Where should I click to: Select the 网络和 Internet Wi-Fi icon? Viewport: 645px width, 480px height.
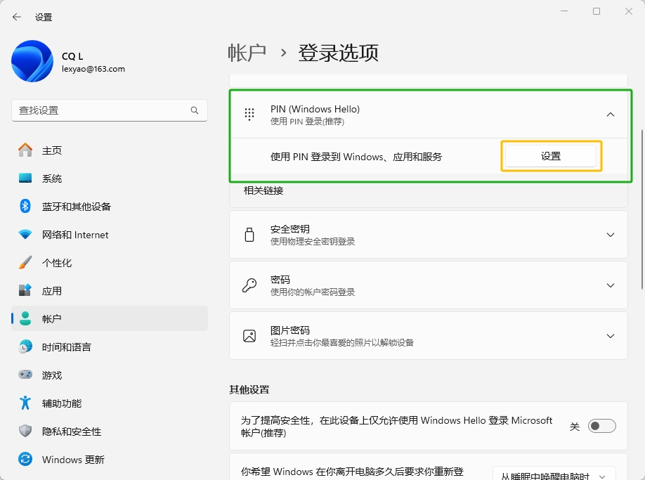[x=25, y=235]
